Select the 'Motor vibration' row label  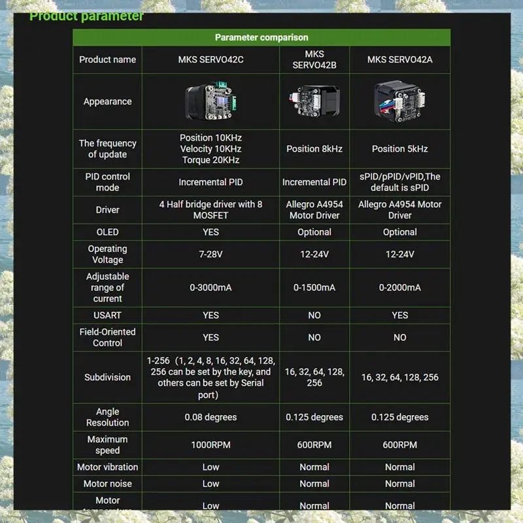(x=107, y=467)
